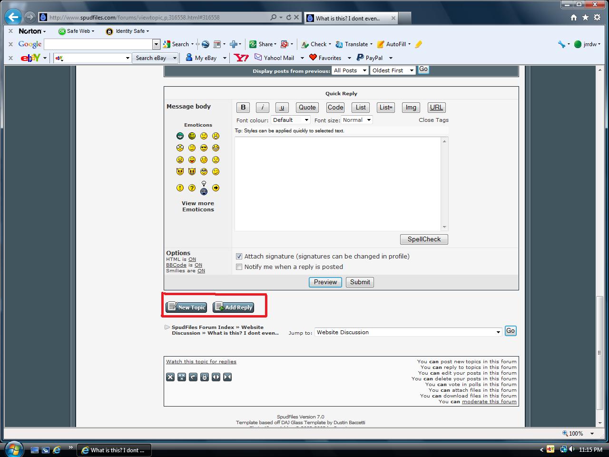This screenshot has width=609, height=457.
Task: Insert the sunglasses cool emoticon
Action: tap(204, 148)
